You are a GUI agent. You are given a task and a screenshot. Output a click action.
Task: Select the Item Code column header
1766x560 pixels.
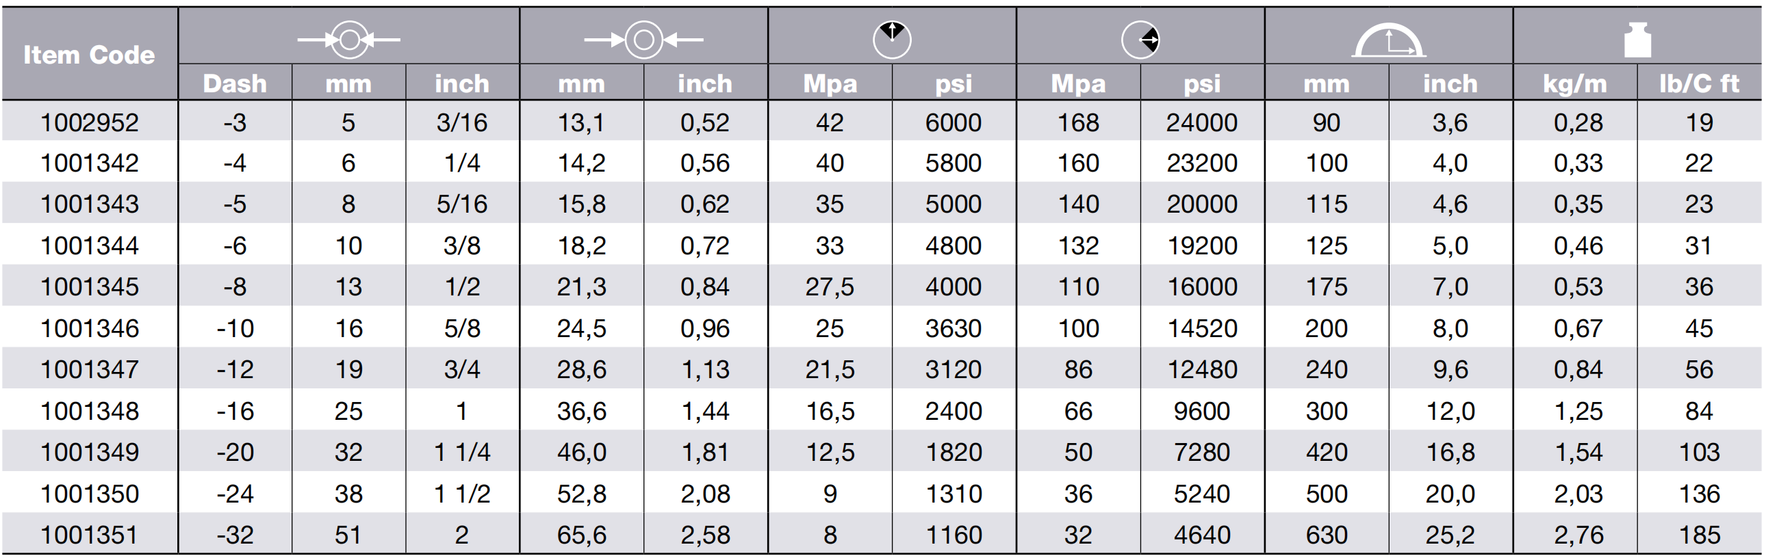coord(89,55)
